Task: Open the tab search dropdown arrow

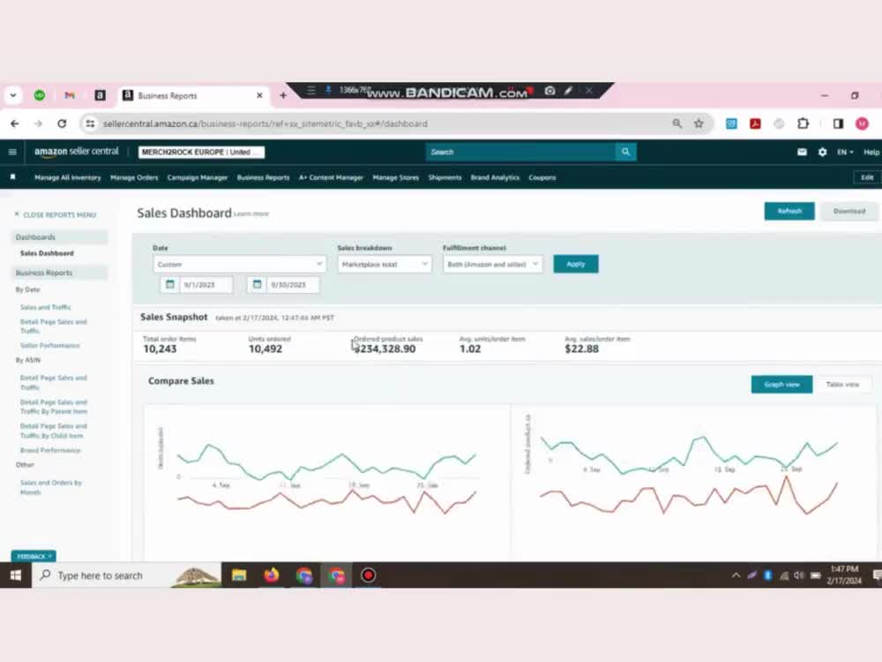Action: (13, 95)
